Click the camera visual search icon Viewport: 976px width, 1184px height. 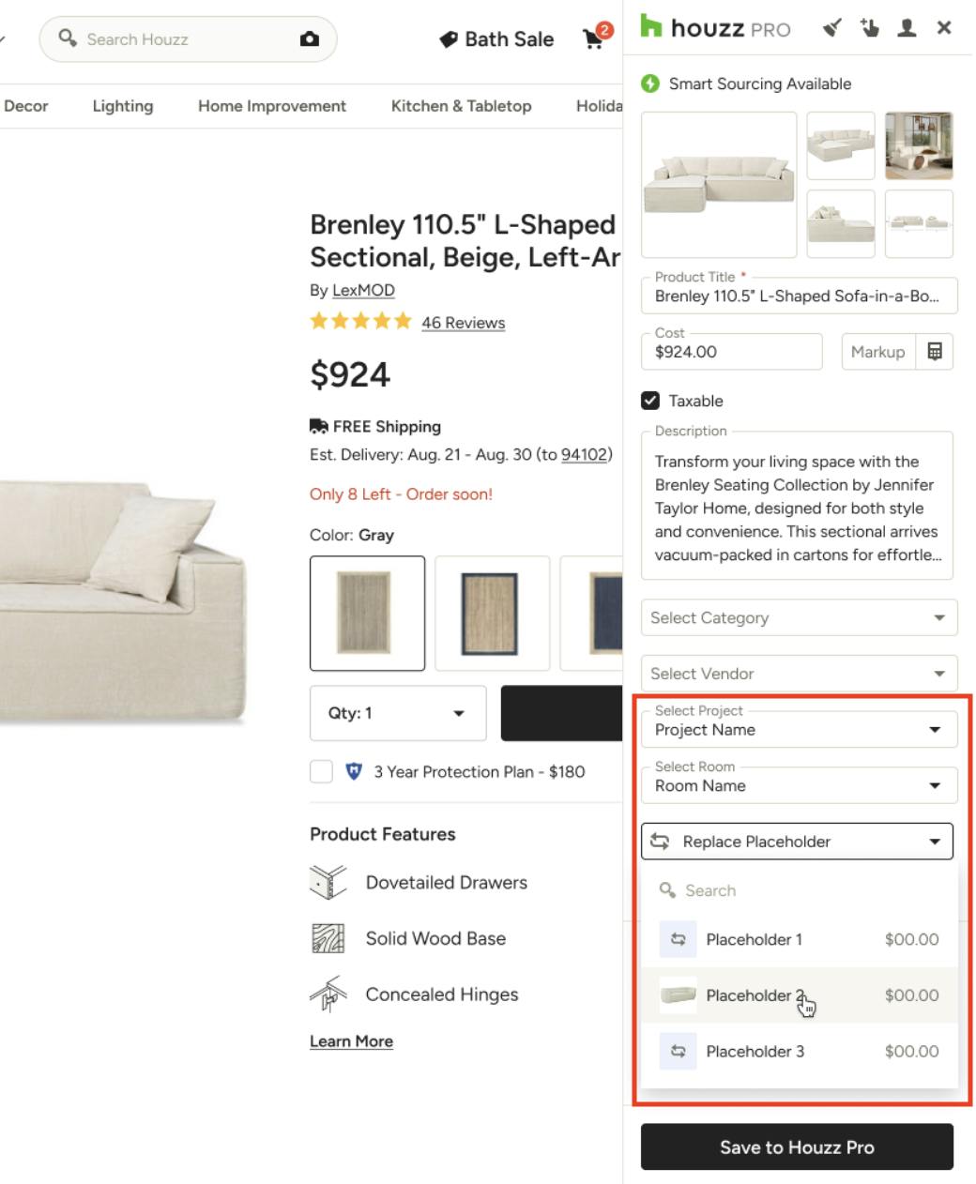(309, 39)
